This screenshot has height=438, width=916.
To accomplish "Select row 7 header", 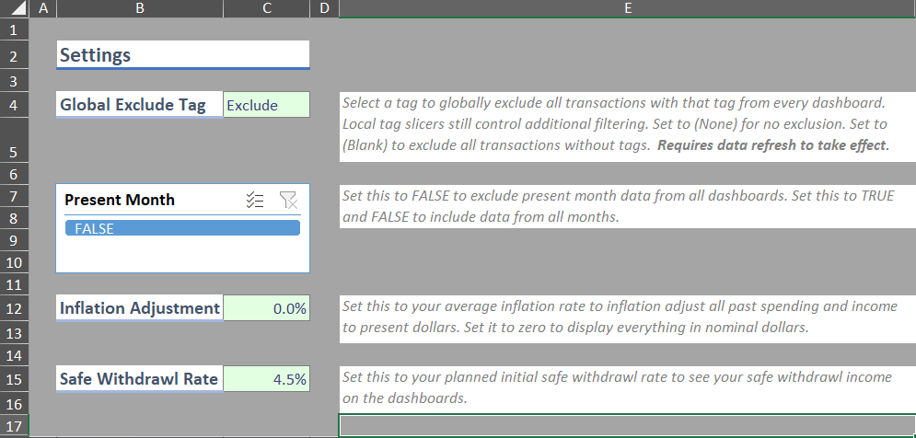I will pos(14,196).
